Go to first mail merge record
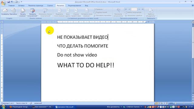The width and height of the screenshot is (194, 109). point(126,9)
